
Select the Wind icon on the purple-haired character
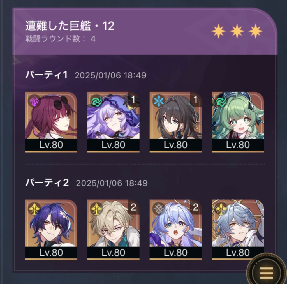tap(97, 101)
